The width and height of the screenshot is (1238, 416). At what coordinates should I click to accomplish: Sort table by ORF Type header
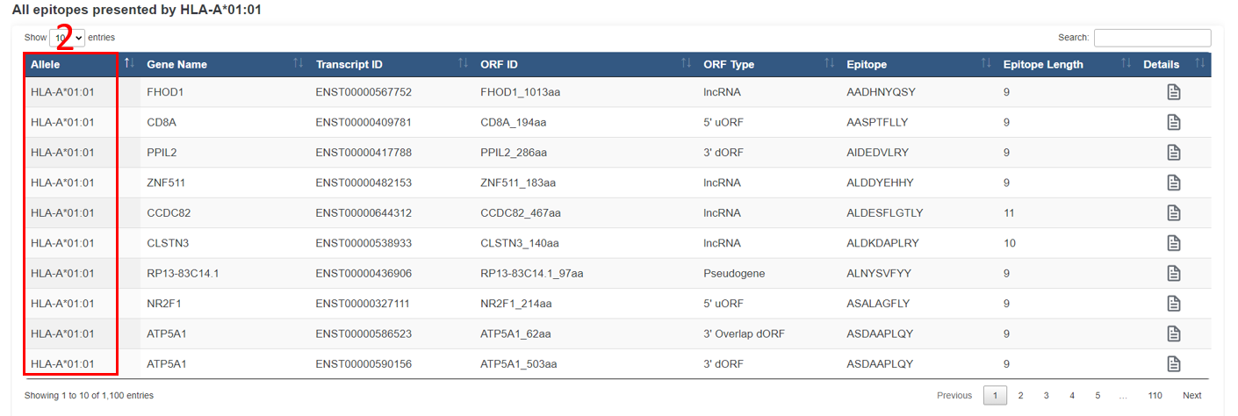[729, 64]
